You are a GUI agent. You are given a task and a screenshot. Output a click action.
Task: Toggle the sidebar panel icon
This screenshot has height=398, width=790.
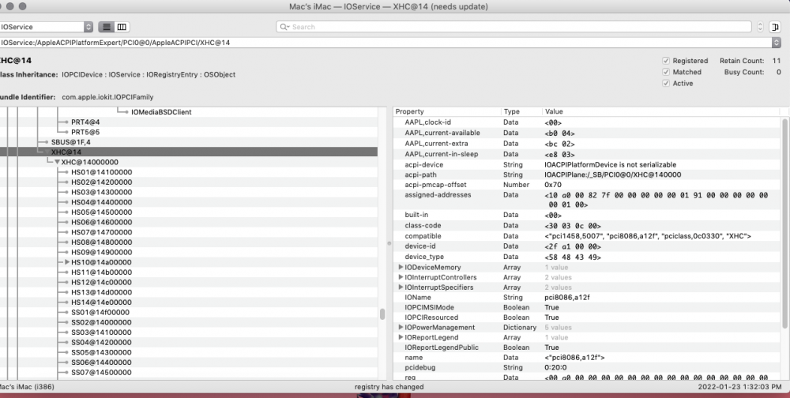(775, 27)
